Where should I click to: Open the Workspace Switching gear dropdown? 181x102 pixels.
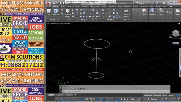[x=140, y=99]
